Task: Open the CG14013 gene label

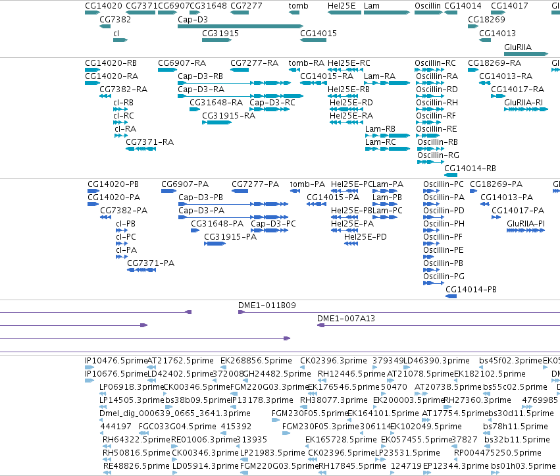Action: point(497,33)
